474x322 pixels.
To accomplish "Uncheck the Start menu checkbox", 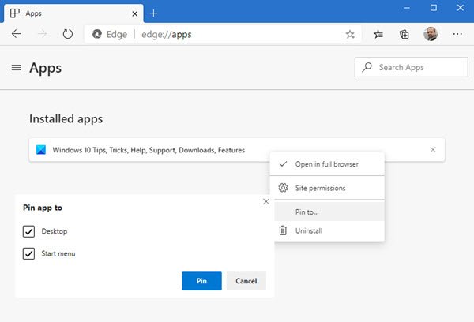I will pyautogui.click(x=28, y=254).
